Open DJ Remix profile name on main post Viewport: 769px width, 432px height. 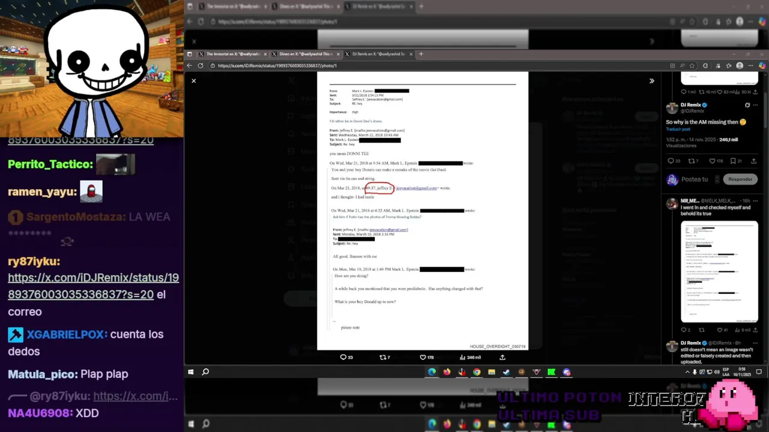coord(691,105)
